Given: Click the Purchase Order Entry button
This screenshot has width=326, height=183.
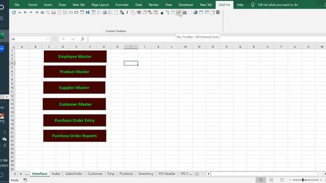Looking at the screenshot, I should (x=75, y=120).
